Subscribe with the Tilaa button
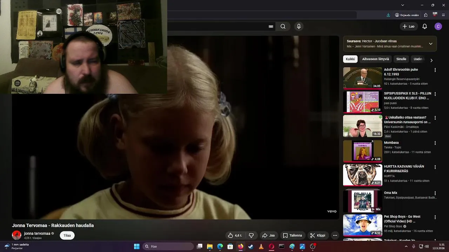This screenshot has height=252, width=449. coord(67,236)
